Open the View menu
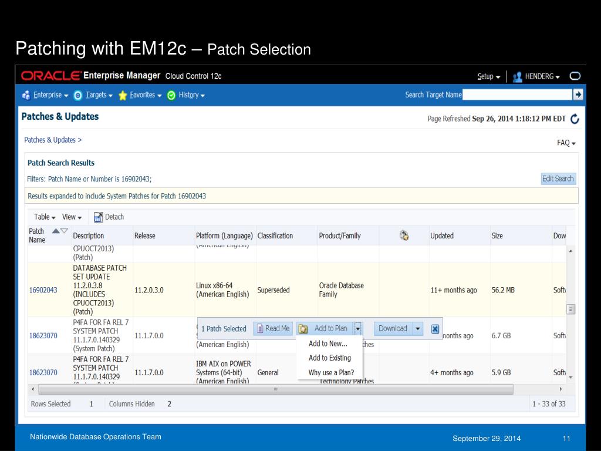Image resolution: width=601 pixels, height=451 pixels. point(72,217)
